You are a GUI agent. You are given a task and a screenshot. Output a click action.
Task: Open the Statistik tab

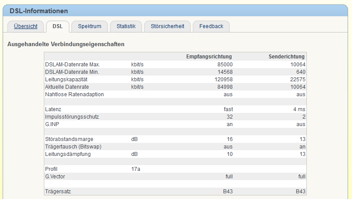coord(126,26)
